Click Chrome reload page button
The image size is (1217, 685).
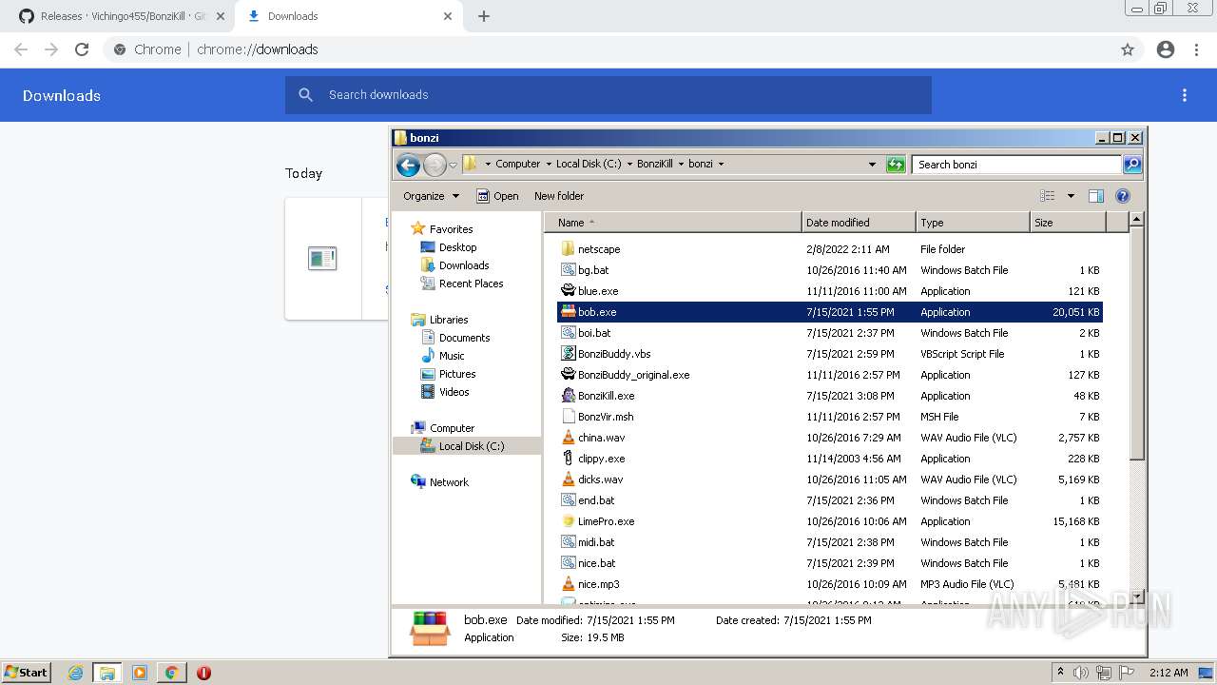point(82,49)
